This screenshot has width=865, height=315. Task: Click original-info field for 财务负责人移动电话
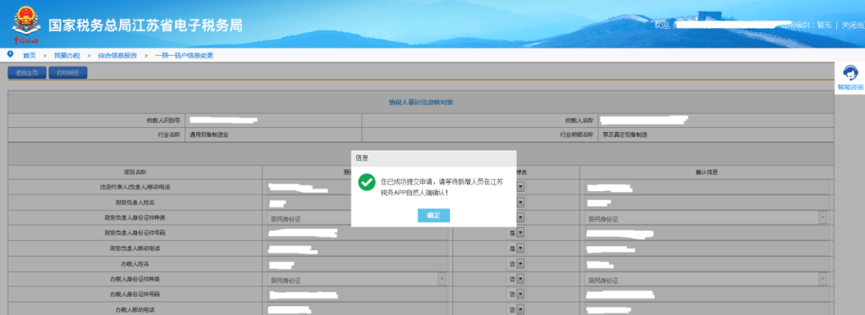tap(356, 249)
